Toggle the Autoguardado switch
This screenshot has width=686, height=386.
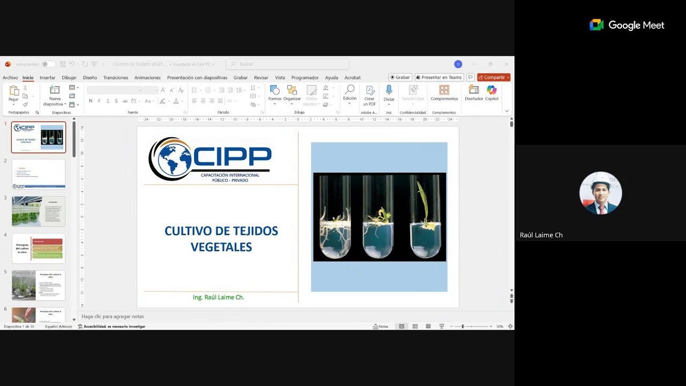coord(48,64)
